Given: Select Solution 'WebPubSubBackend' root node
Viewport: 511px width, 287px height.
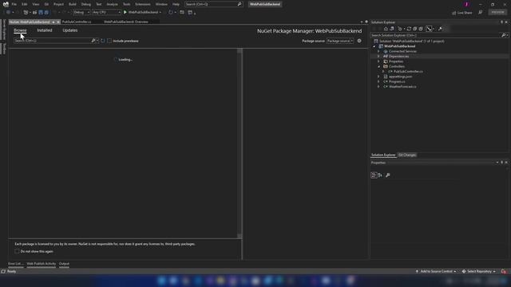Looking at the screenshot, I should (411, 41).
